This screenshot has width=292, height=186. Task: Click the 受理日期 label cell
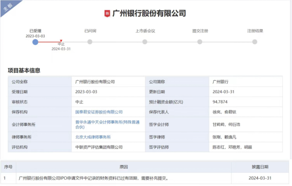[40, 92]
